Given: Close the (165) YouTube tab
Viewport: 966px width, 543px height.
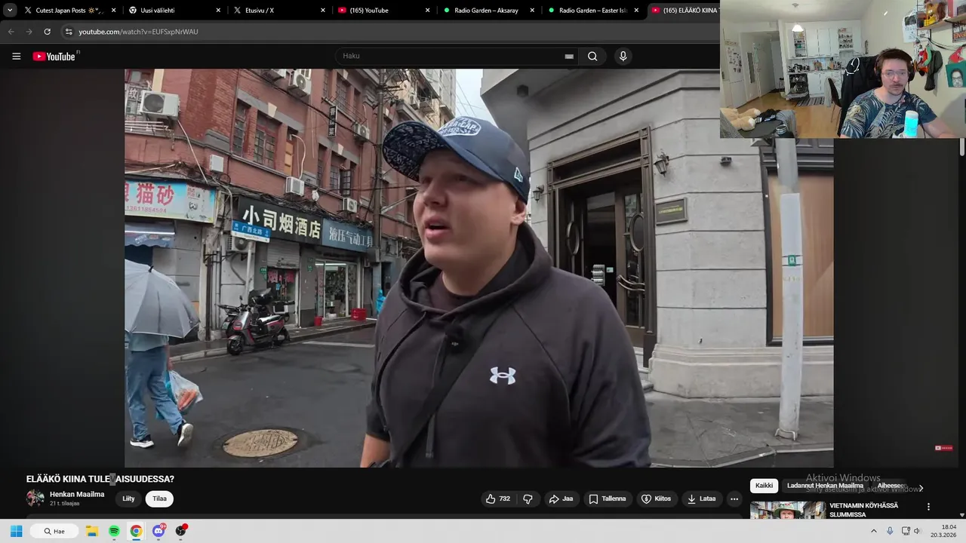Looking at the screenshot, I should (x=427, y=11).
